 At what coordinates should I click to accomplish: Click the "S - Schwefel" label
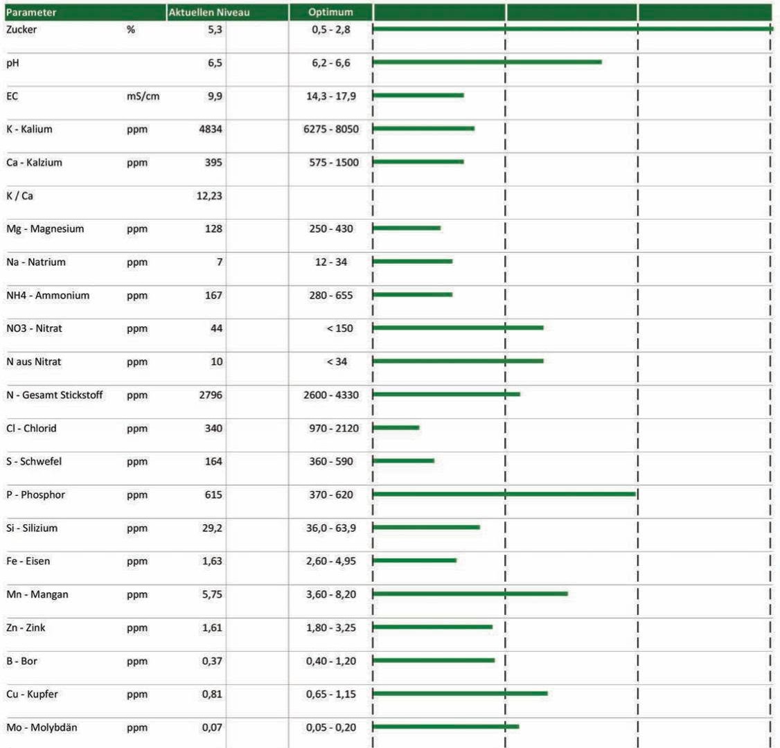34,461
